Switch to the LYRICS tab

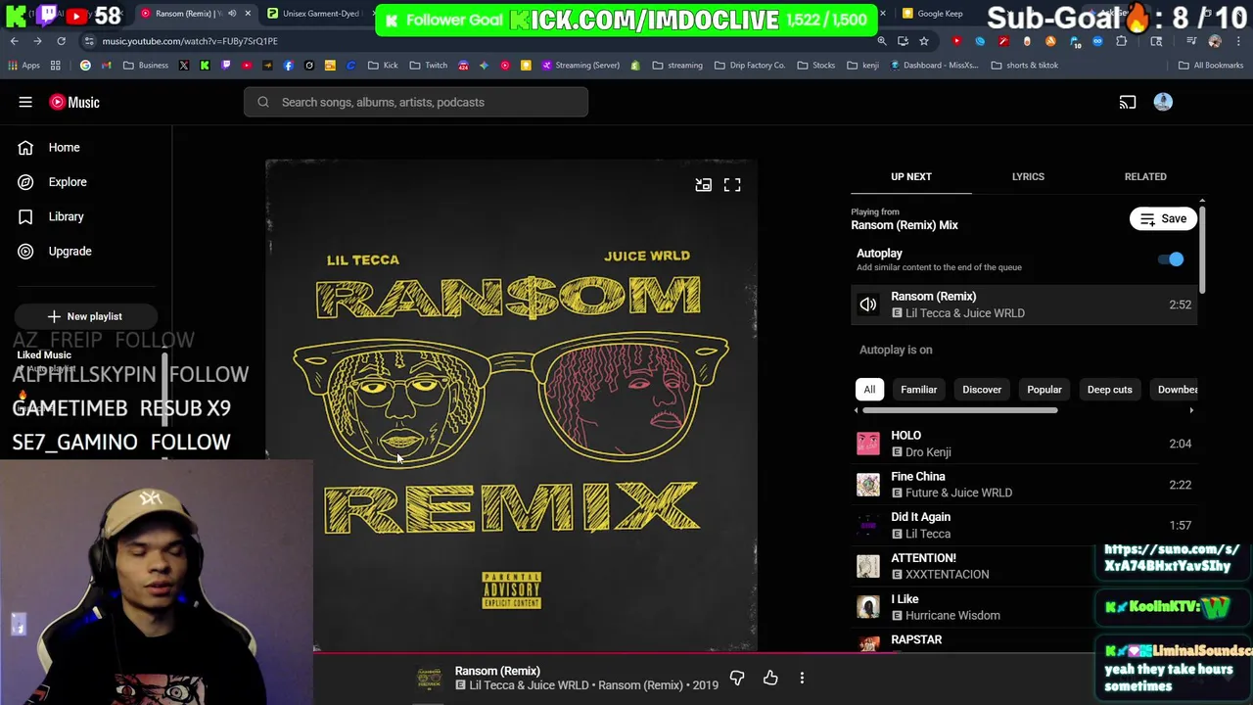click(1028, 176)
